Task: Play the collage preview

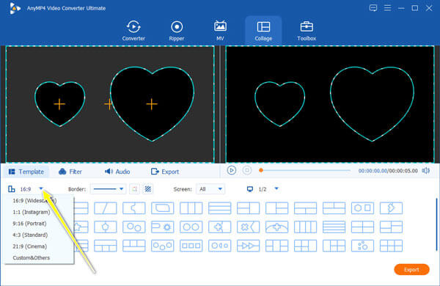Action: [232, 170]
